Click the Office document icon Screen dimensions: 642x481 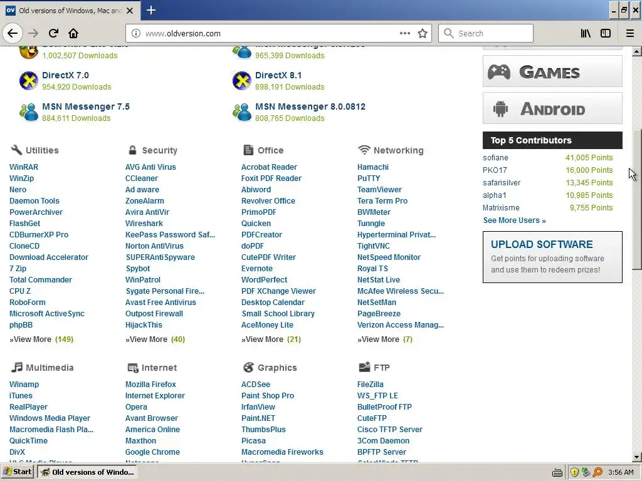(x=248, y=150)
